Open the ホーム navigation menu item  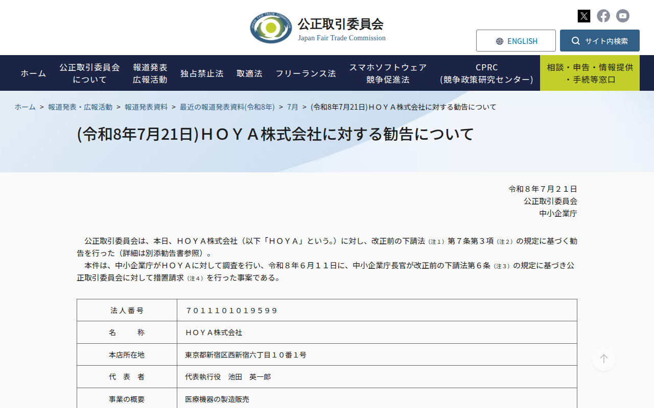[x=33, y=73]
